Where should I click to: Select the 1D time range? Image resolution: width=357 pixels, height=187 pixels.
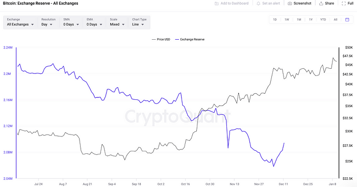pyautogui.click(x=275, y=19)
